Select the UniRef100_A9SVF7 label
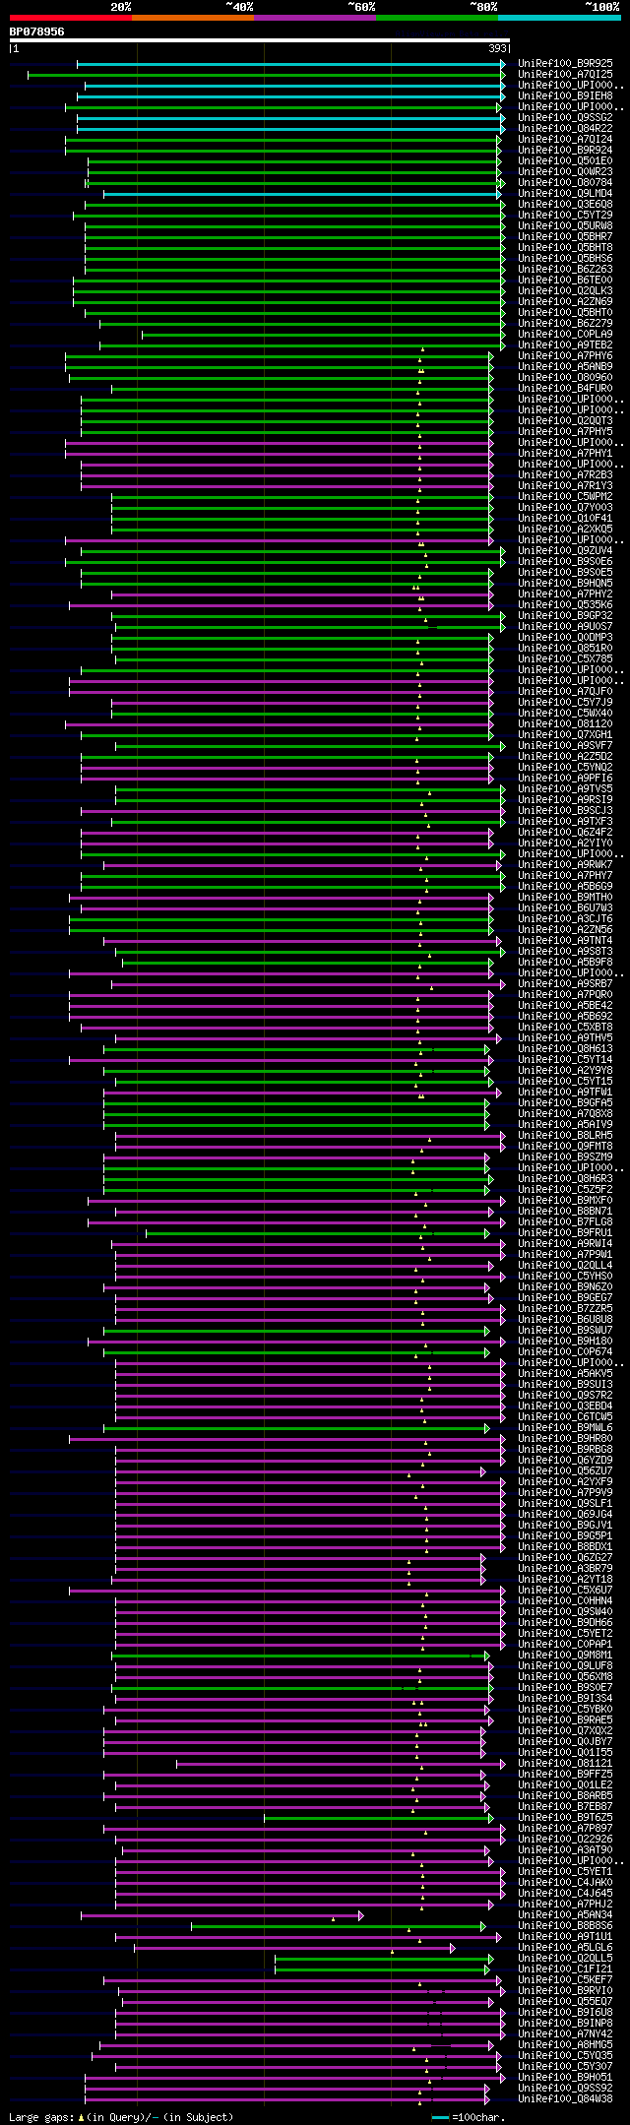The height and width of the screenshot is (2125, 630). tap(565, 745)
